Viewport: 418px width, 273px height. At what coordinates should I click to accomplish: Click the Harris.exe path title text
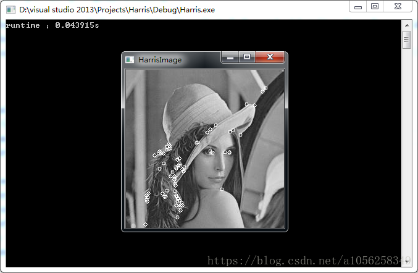(x=117, y=10)
